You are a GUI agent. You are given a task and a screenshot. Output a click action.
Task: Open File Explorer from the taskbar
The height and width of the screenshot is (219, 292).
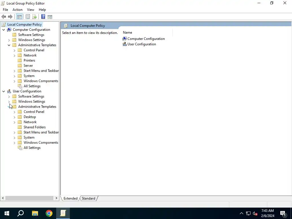(x=35, y=213)
